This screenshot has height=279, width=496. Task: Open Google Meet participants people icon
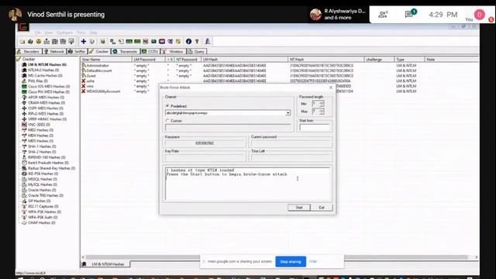[x=383, y=14]
